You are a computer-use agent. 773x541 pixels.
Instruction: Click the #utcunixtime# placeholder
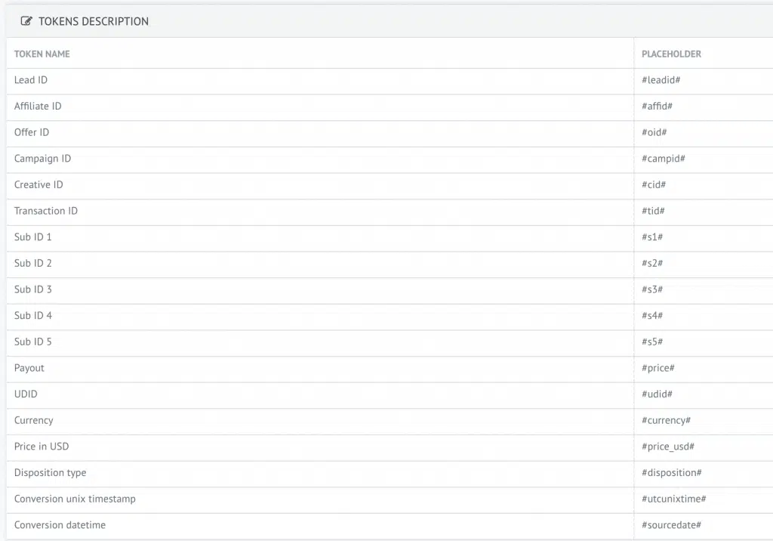673,499
